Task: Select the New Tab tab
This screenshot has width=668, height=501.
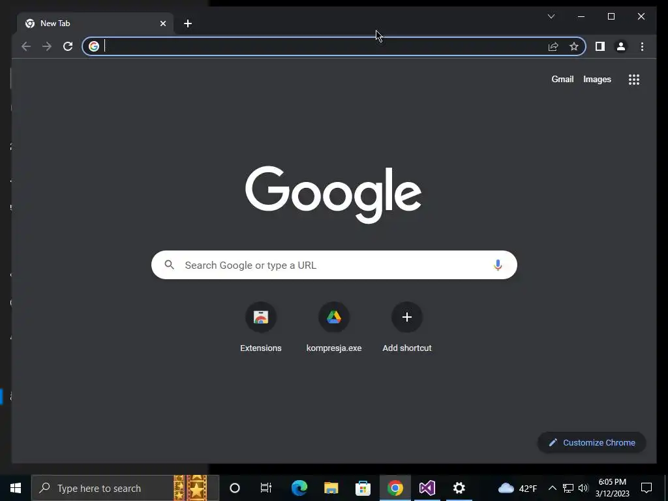Action: (95, 23)
